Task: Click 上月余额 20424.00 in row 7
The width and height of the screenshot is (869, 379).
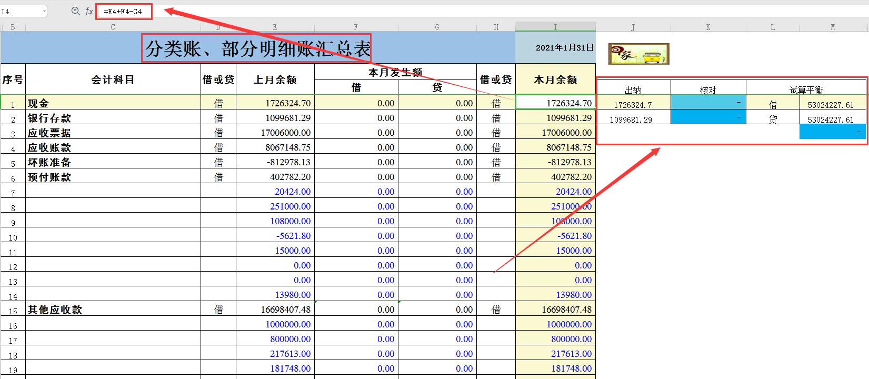Action: tap(275, 192)
